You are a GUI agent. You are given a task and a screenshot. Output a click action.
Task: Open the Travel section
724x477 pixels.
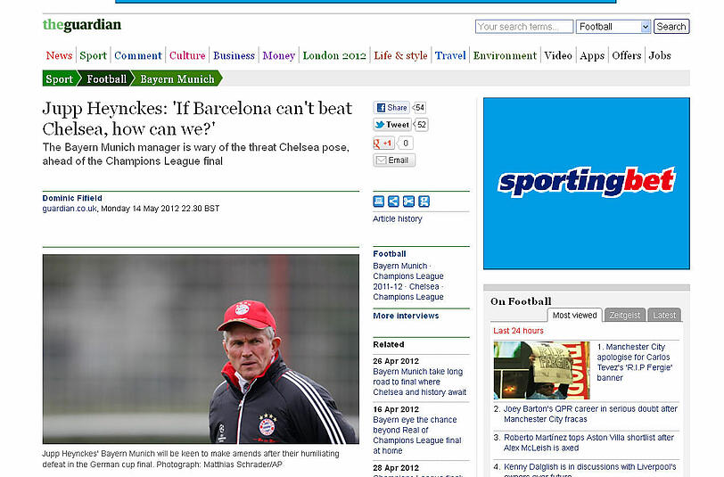click(450, 55)
